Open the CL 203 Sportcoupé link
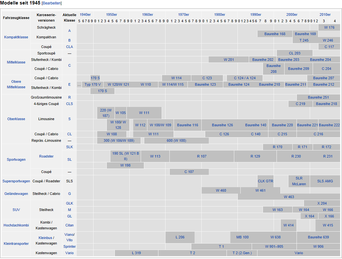Screen dimensions: 342x259 295,53
